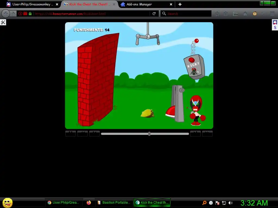The image size is (278, 208).
Task: Click the yellow Cheat lying on the grass
Action: tap(147, 113)
